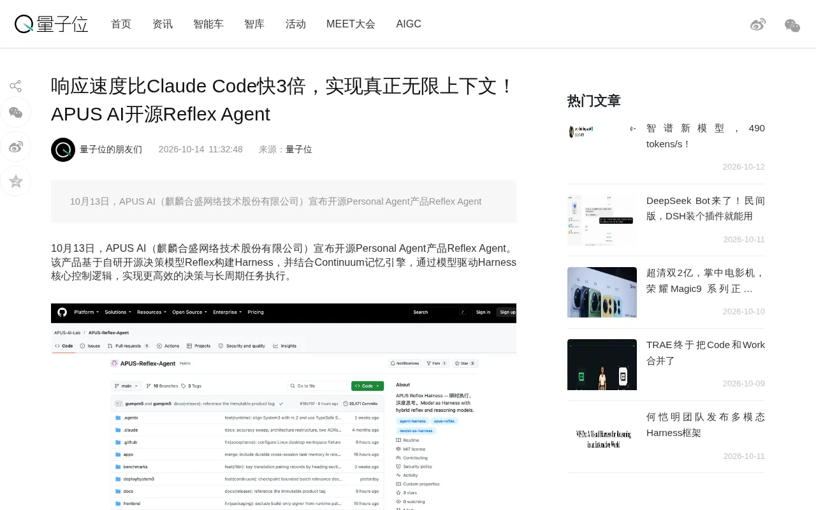Image resolution: width=816 pixels, height=510 pixels.
Task: Click the author name 量子位的朋友们
Action: click(x=111, y=150)
